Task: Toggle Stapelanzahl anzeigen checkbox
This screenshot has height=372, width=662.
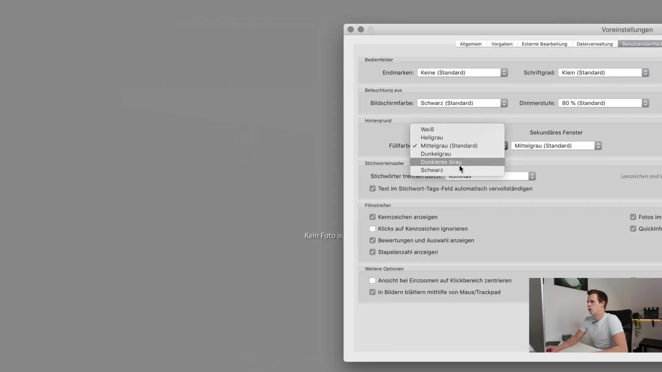Action: pos(372,252)
